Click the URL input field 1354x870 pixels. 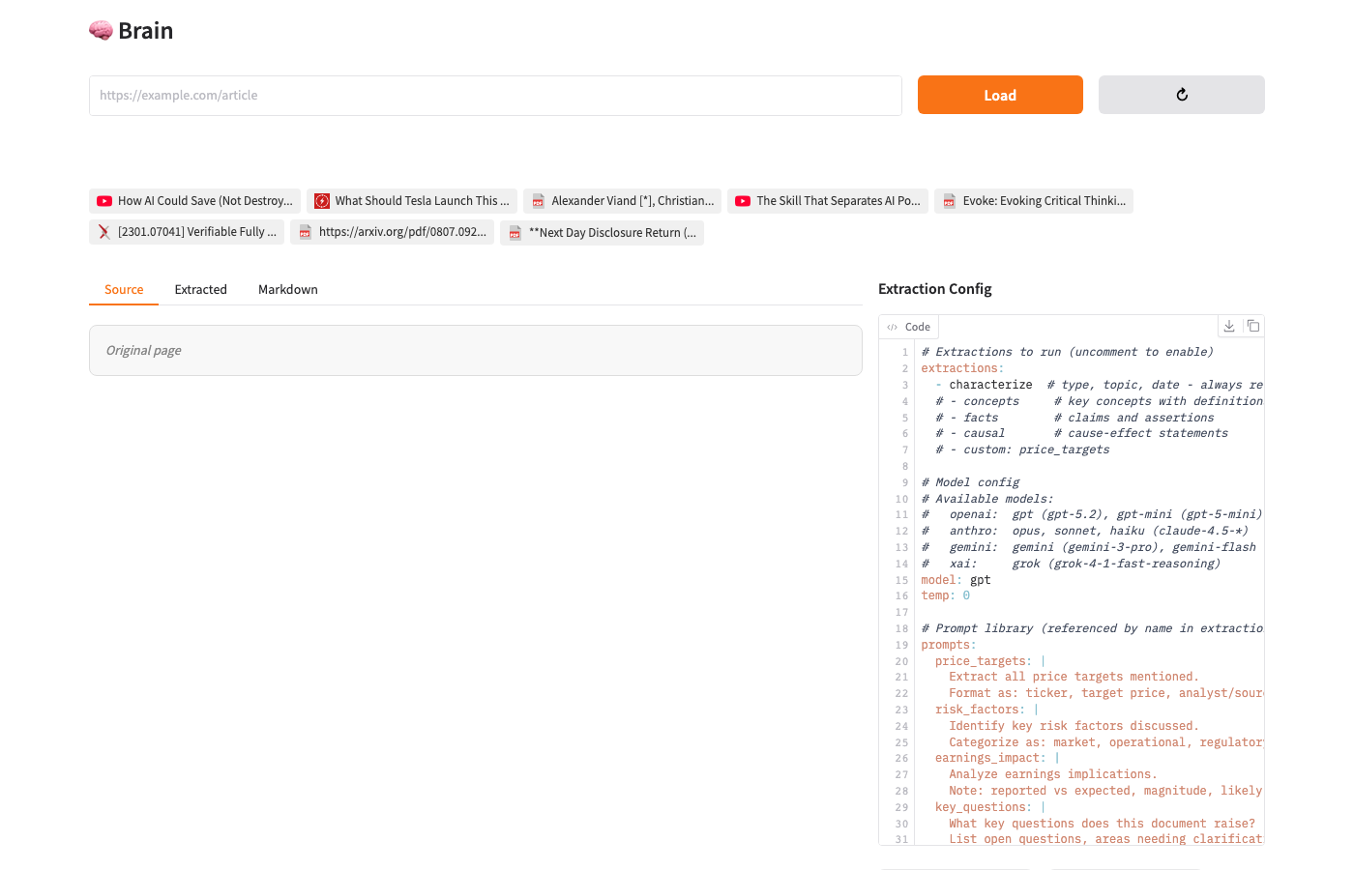(495, 96)
